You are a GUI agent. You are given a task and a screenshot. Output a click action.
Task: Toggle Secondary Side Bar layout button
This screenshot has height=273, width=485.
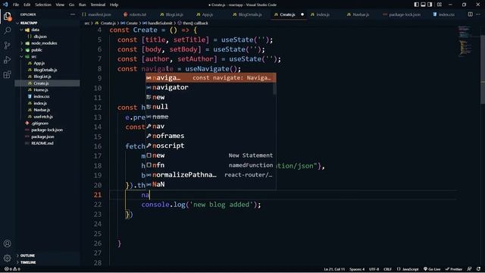point(430,5)
